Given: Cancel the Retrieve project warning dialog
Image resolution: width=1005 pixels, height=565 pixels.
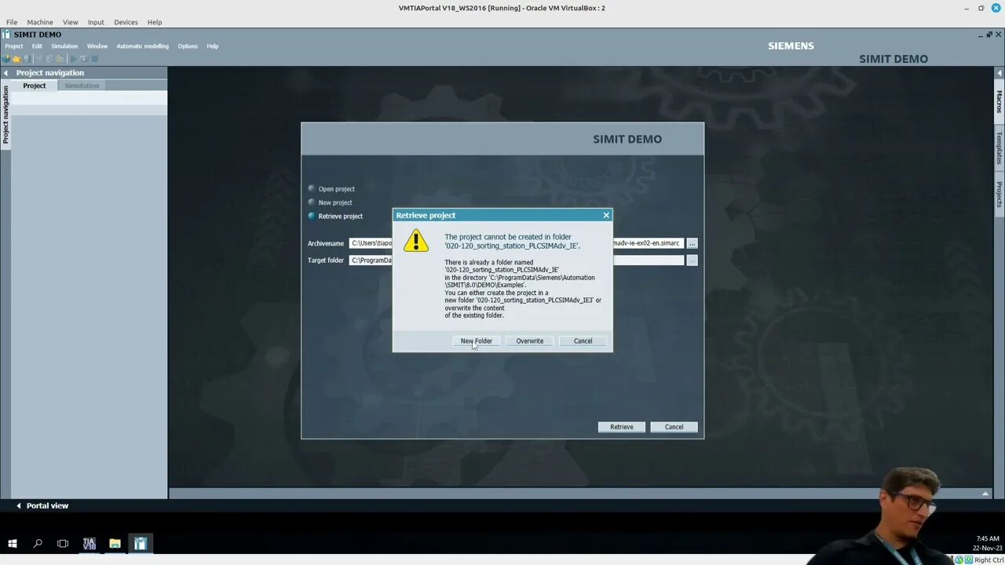Looking at the screenshot, I should (583, 341).
